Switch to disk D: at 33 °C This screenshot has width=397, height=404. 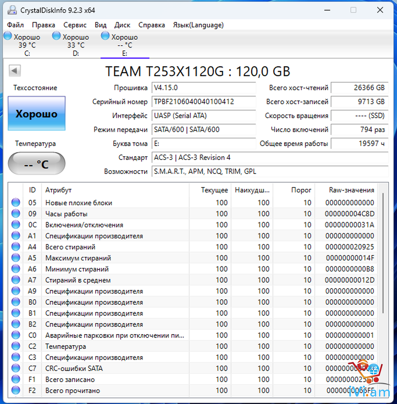point(76,45)
